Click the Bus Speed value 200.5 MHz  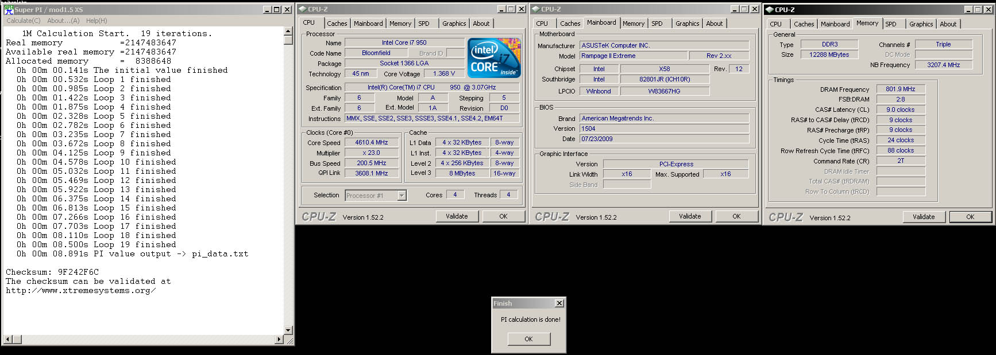(371, 163)
